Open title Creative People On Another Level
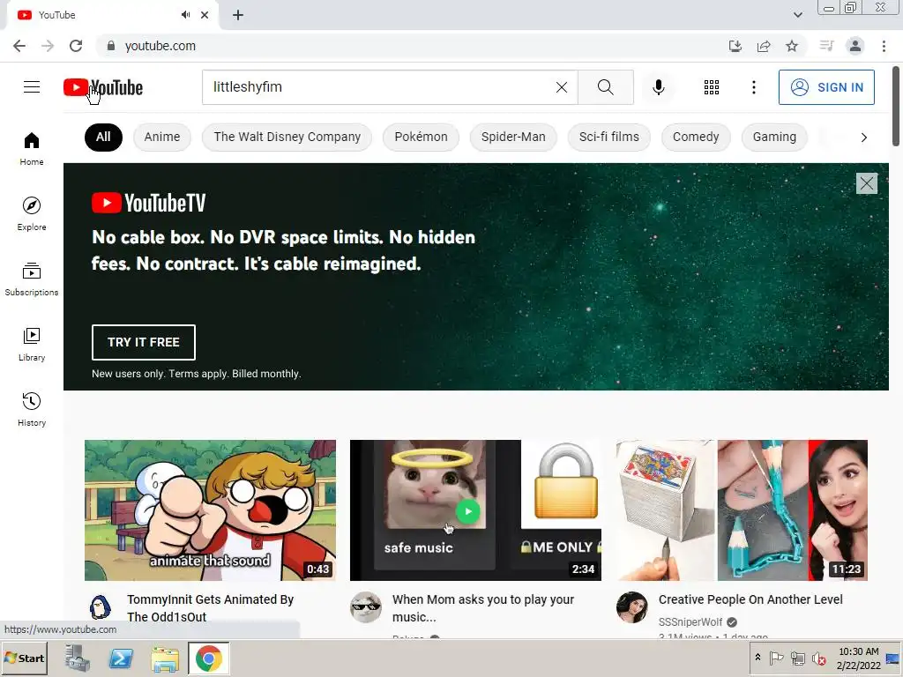The image size is (903, 677). coord(750,599)
